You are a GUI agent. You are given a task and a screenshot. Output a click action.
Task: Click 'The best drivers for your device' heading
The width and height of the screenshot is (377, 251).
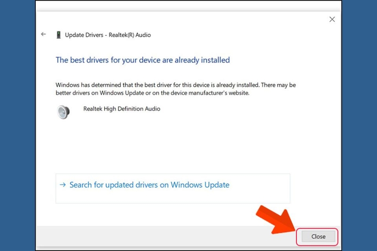[x=143, y=60]
